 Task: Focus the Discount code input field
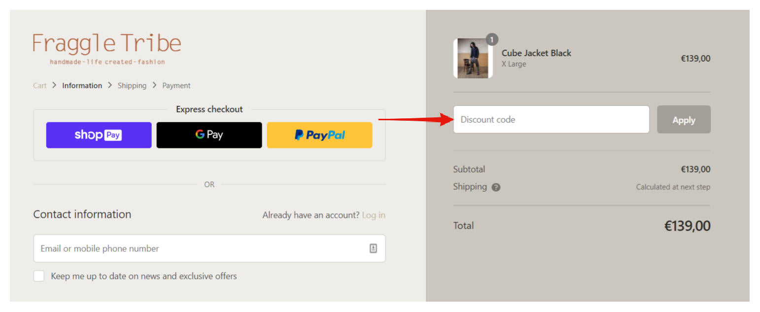[551, 120]
